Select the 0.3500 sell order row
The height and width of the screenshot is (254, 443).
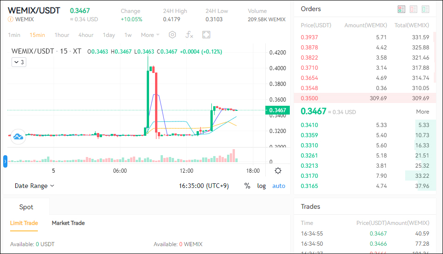(x=365, y=98)
